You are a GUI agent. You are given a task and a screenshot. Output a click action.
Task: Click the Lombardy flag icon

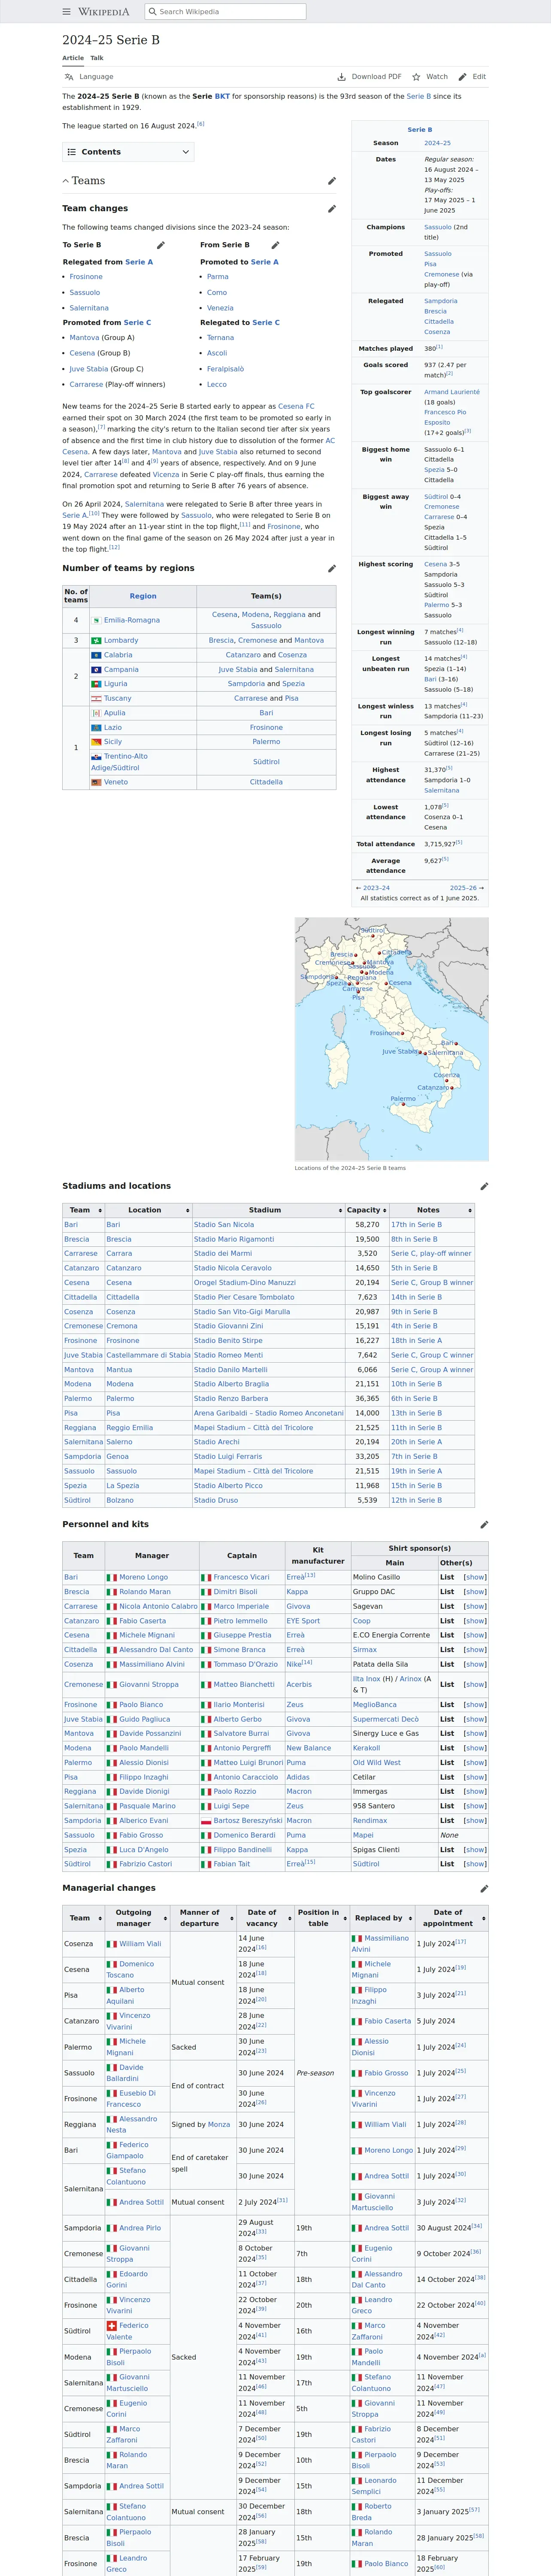(96, 640)
